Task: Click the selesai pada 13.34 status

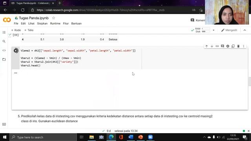Action: [x=126, y=131]
